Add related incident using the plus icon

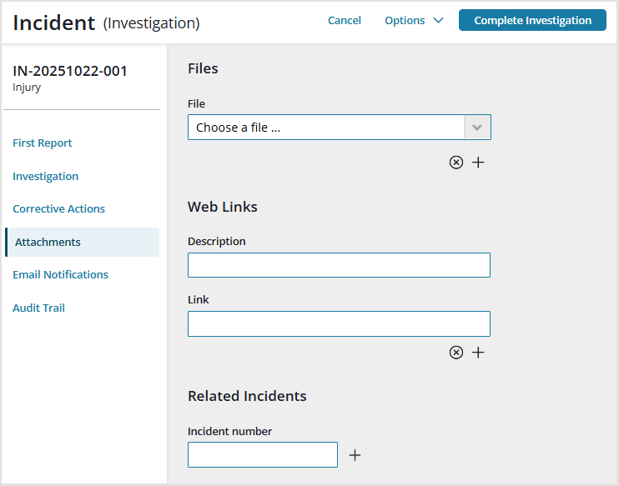coord(355,455)
